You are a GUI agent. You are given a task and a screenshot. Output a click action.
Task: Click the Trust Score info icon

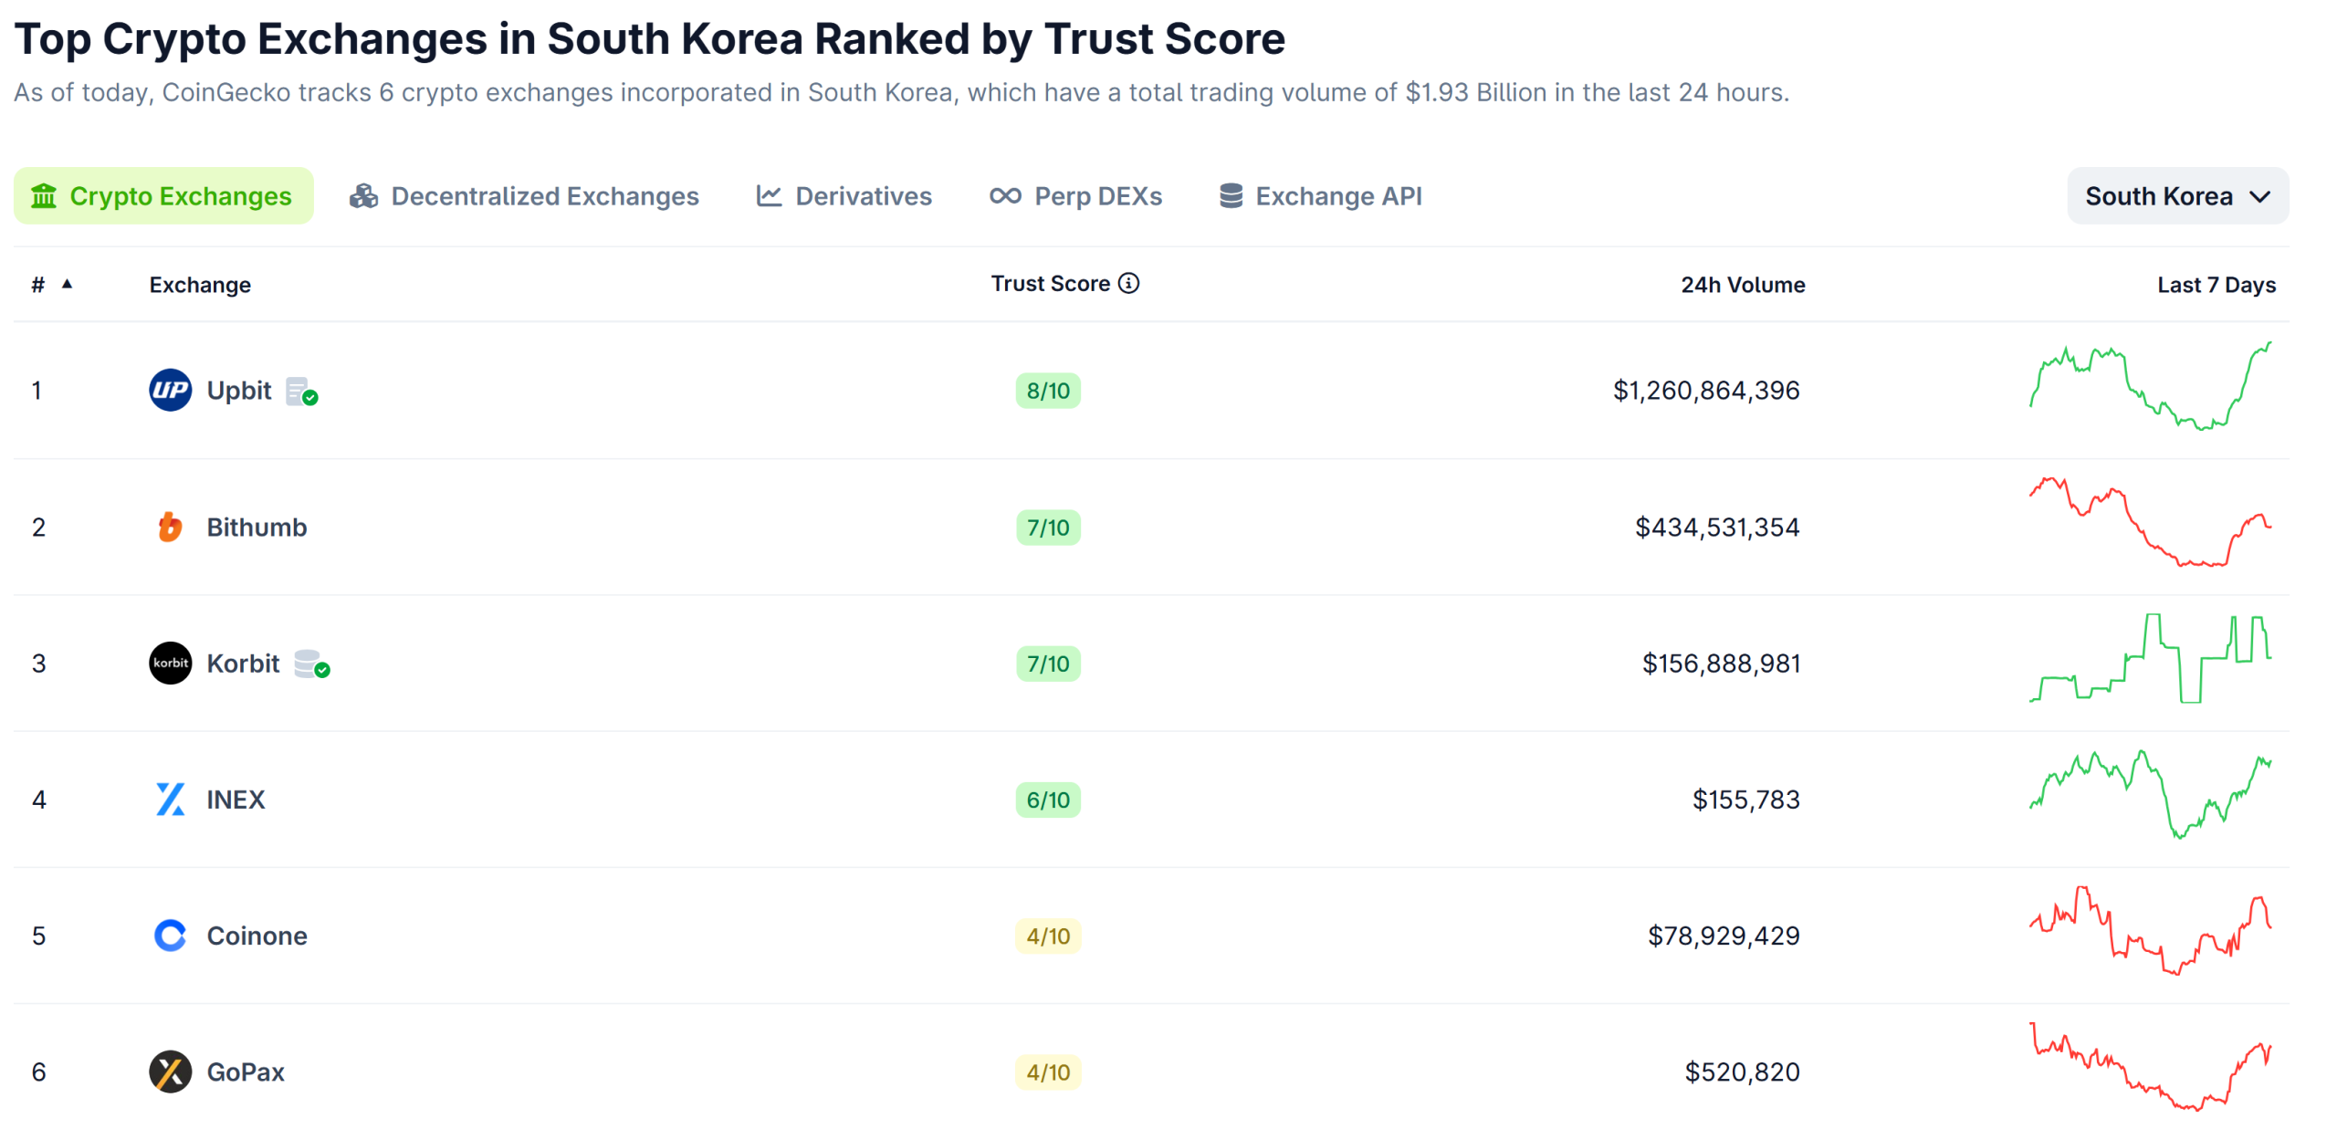pos(1129,284)
